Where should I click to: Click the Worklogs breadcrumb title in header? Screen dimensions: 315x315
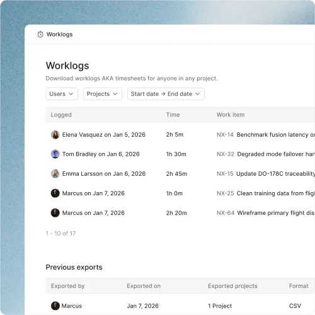pyautogui.click(x=59, y=34)
